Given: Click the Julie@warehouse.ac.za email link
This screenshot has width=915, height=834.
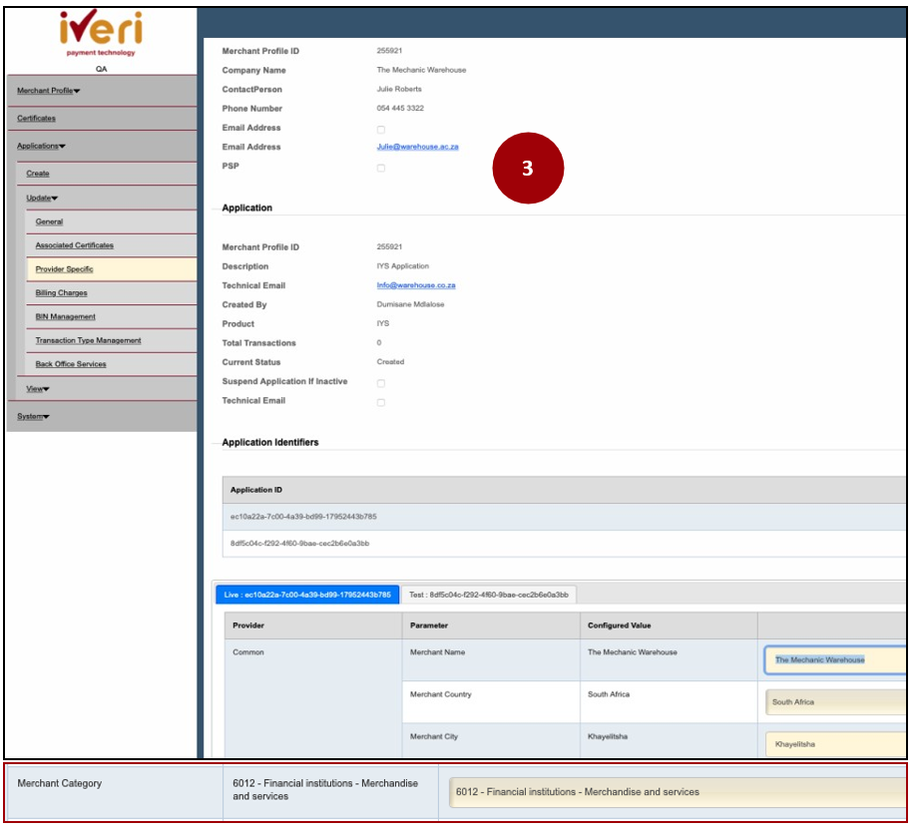Looking at the screenshot, I should point(417,147).
